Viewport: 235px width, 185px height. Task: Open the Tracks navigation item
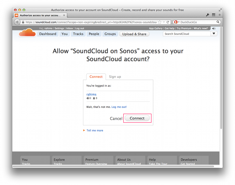click(x=78, y=34)
